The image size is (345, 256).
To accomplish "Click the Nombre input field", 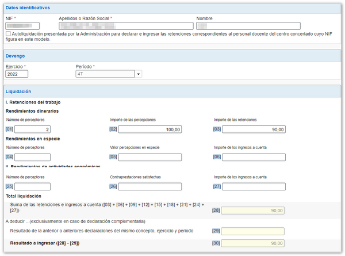I will (248, 26).
